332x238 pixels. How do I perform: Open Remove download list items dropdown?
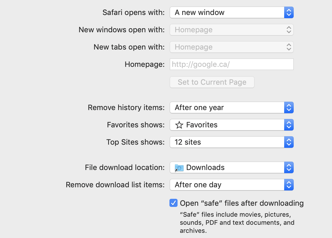coord(227,185)
